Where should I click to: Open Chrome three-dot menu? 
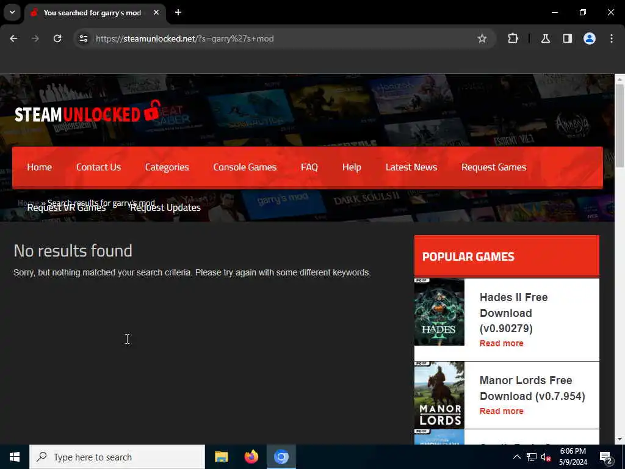pyautogui.click(x=612, y=38)
